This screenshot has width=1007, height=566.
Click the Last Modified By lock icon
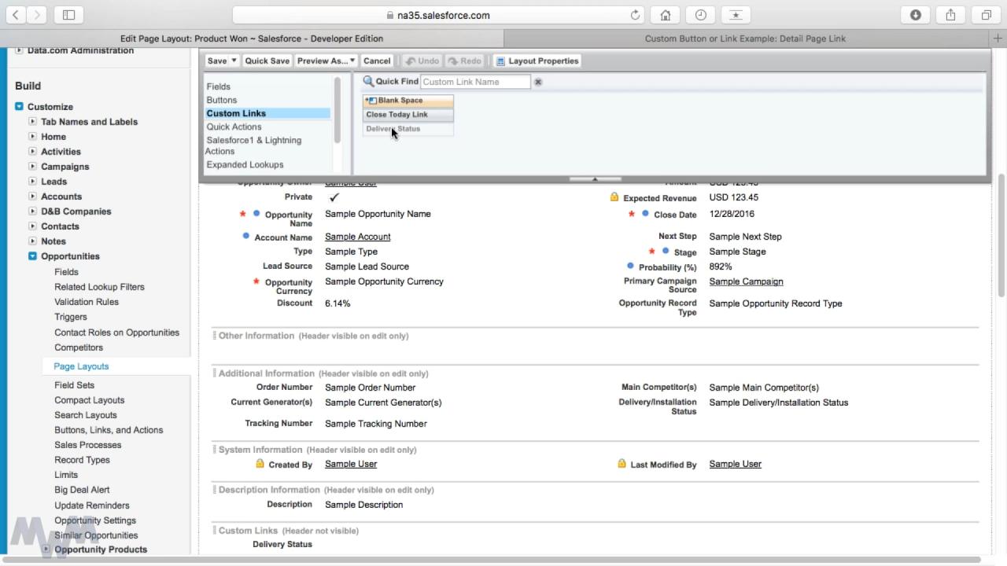pyautogui.click(x=622, y=464)
